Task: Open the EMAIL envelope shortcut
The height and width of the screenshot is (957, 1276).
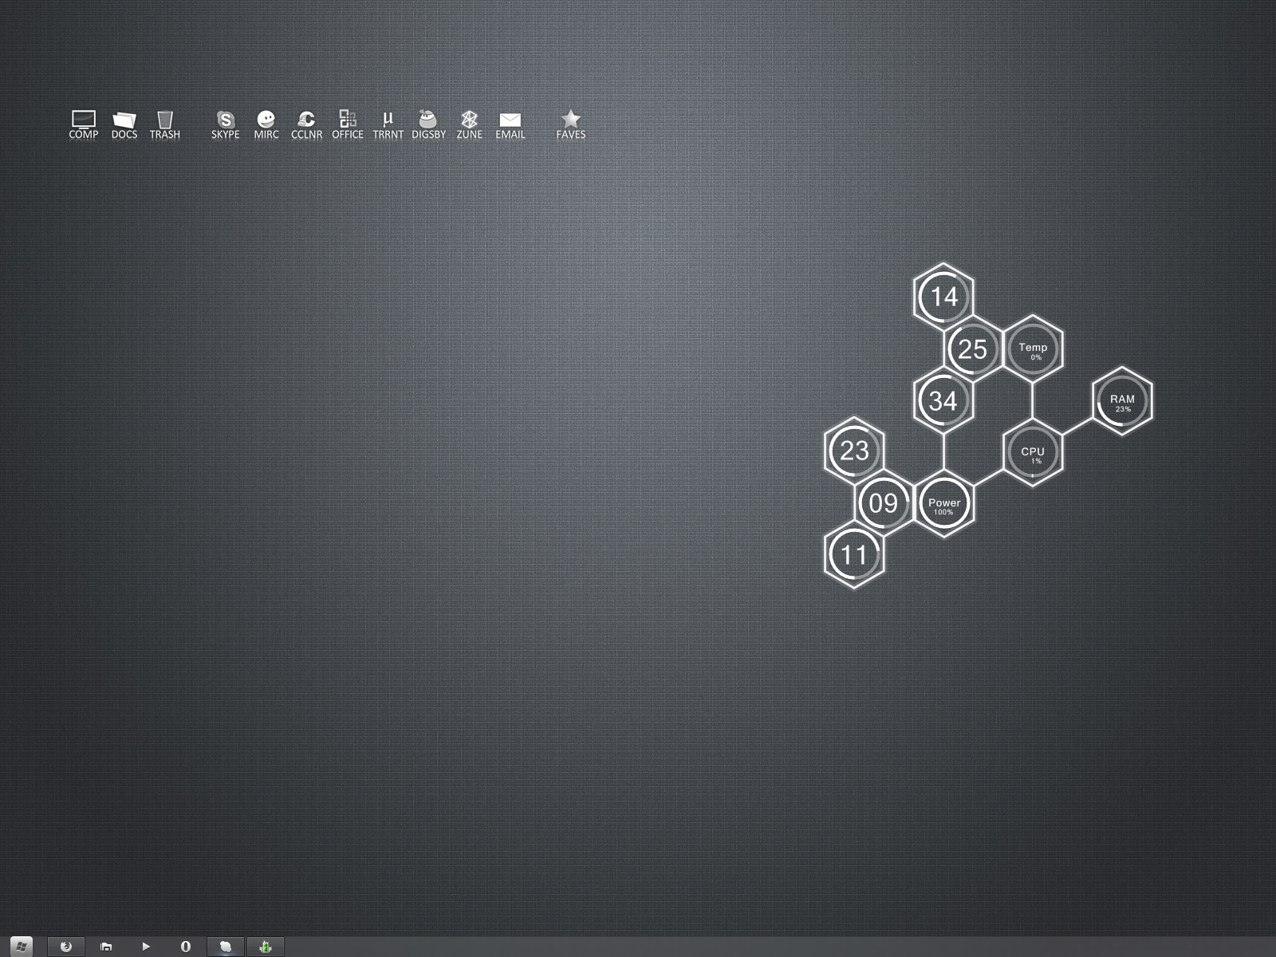Action: [x=510, y=124]
